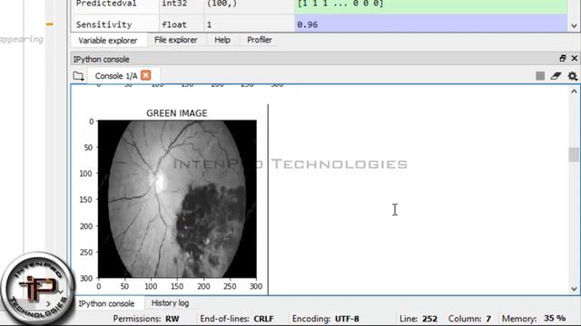This screenshot has height=326, width=581.
Task: Open the File explorer tab
Action: pos(175,40)
